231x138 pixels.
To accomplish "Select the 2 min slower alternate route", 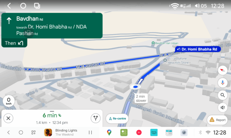I will [141, 99].
